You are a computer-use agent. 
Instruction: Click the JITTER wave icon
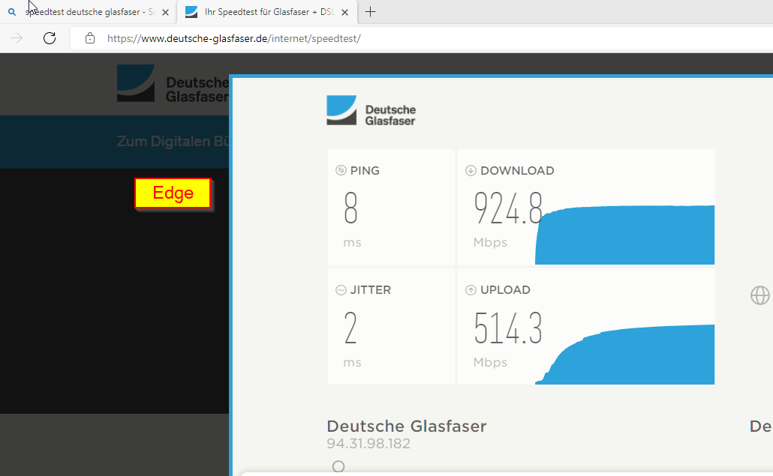[341, 290]
